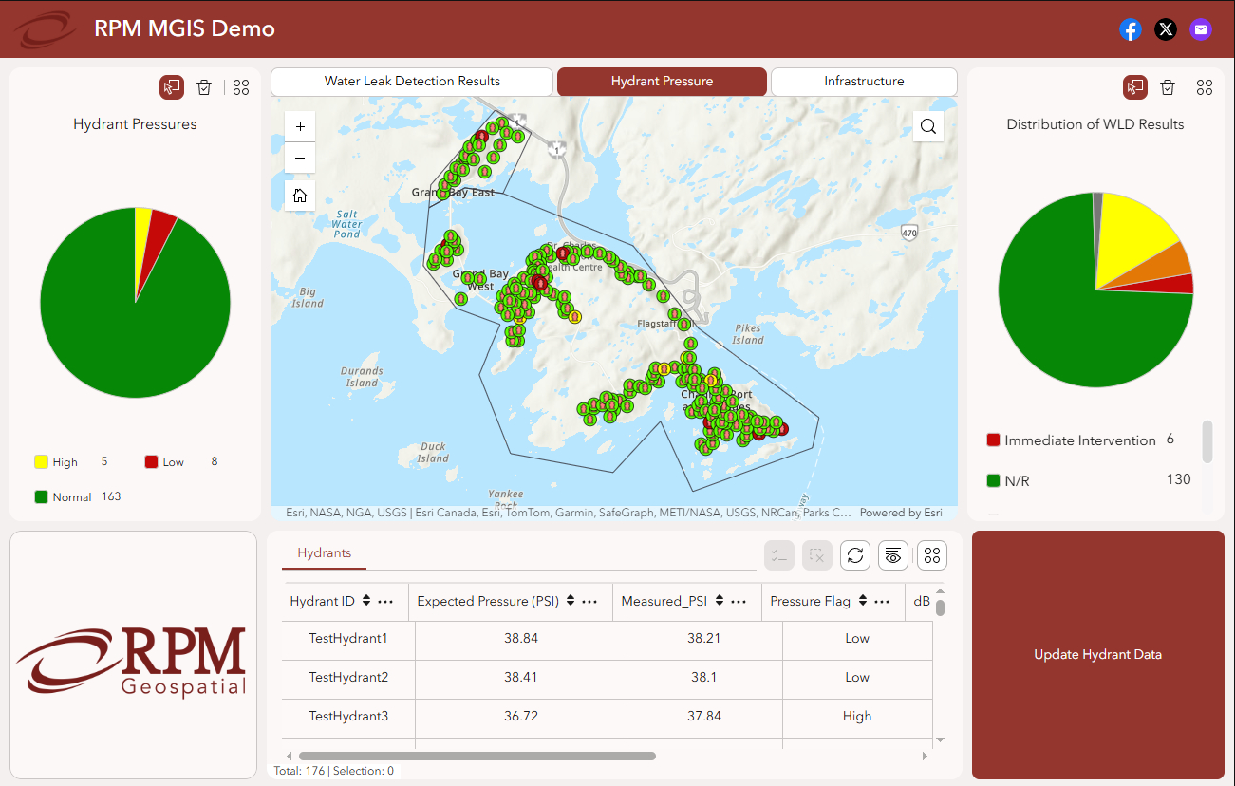The image size is (1235, 786).
Task: Zoom out on the map
Action: 300,158
